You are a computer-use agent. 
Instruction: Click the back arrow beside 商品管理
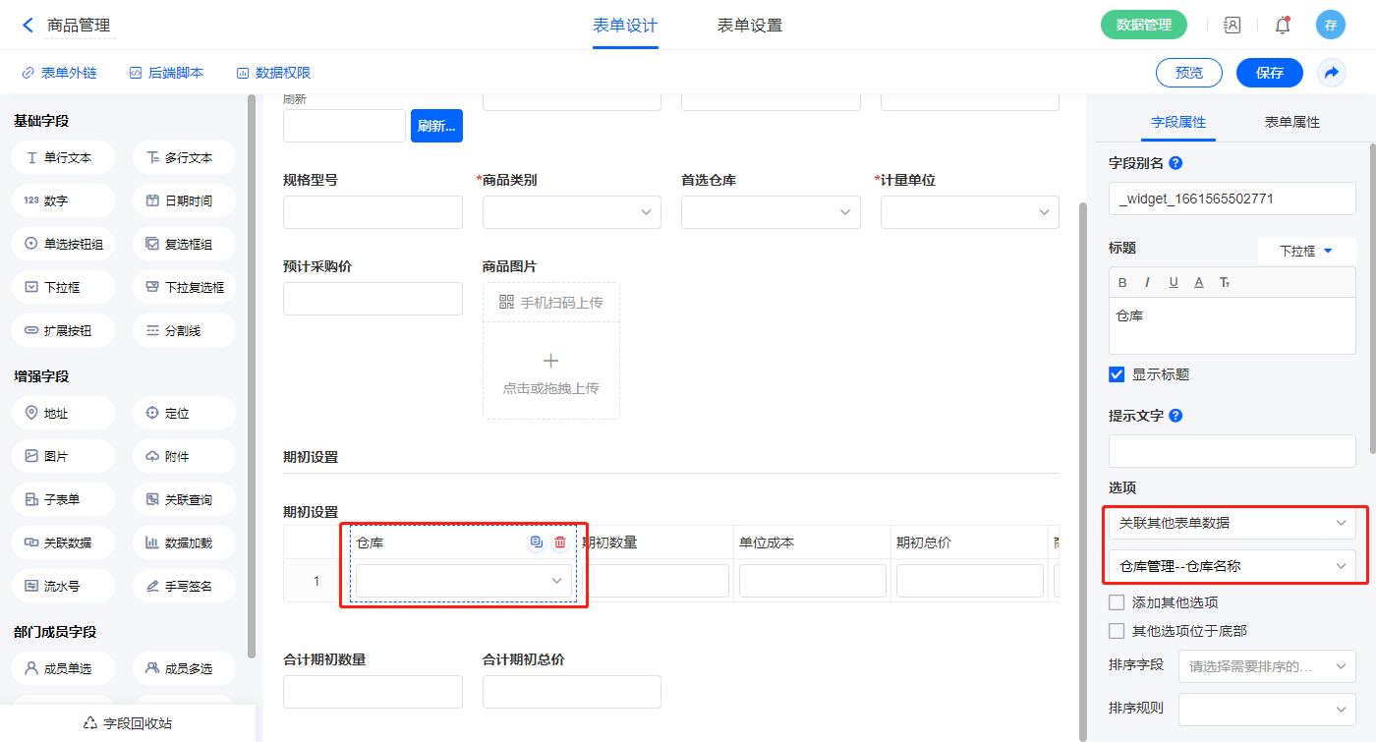28,26
